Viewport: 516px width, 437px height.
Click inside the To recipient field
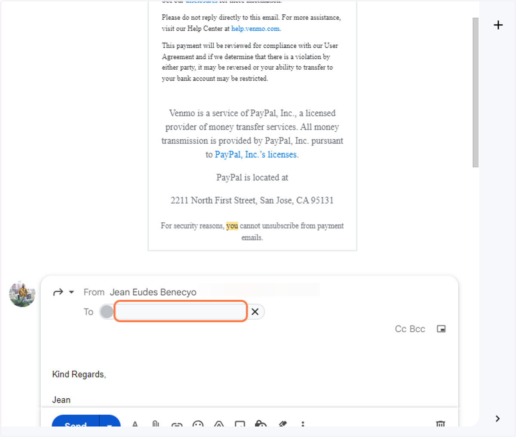[181, 311]
